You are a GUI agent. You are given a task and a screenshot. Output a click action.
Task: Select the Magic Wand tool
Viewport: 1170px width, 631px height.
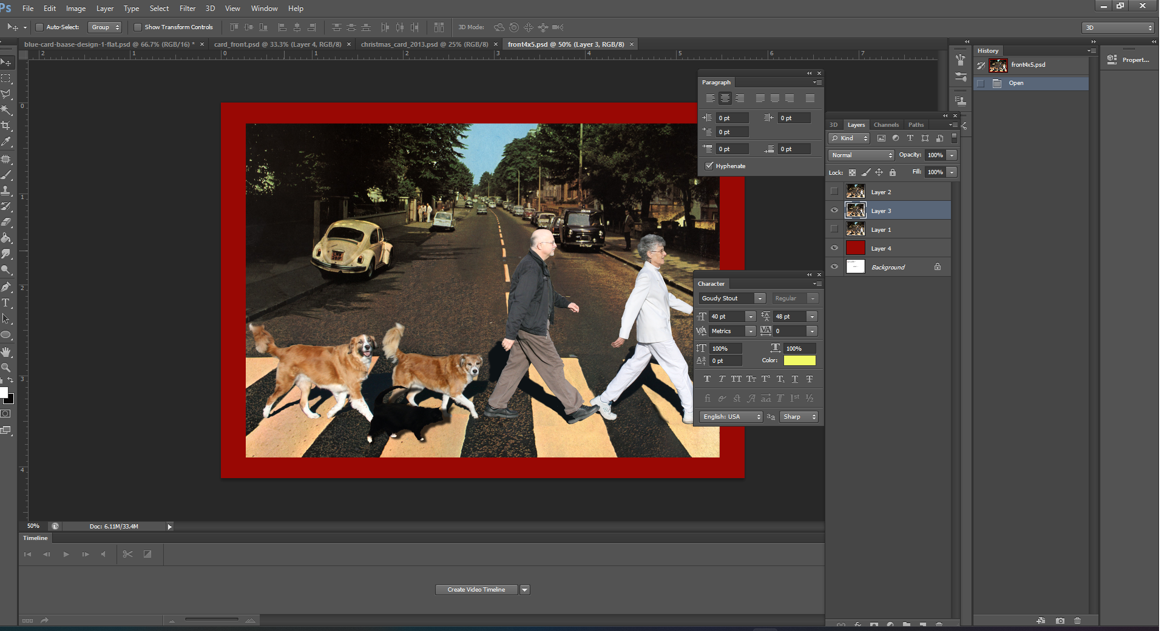pyautogui.click(x=6, y=110)
